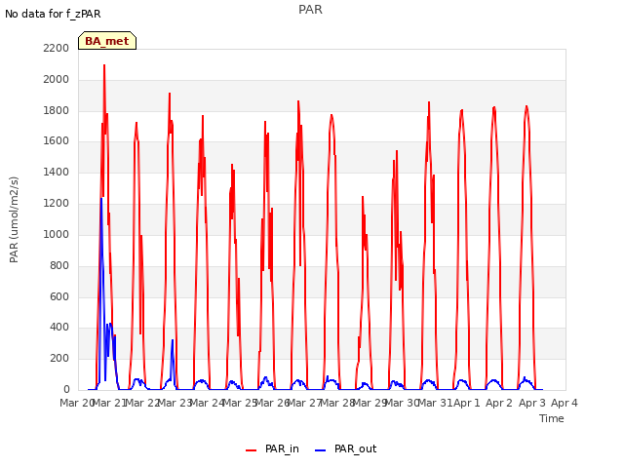Click the Apr 1 x-axis date label
624x468 pixels.
tap(467, 403)
